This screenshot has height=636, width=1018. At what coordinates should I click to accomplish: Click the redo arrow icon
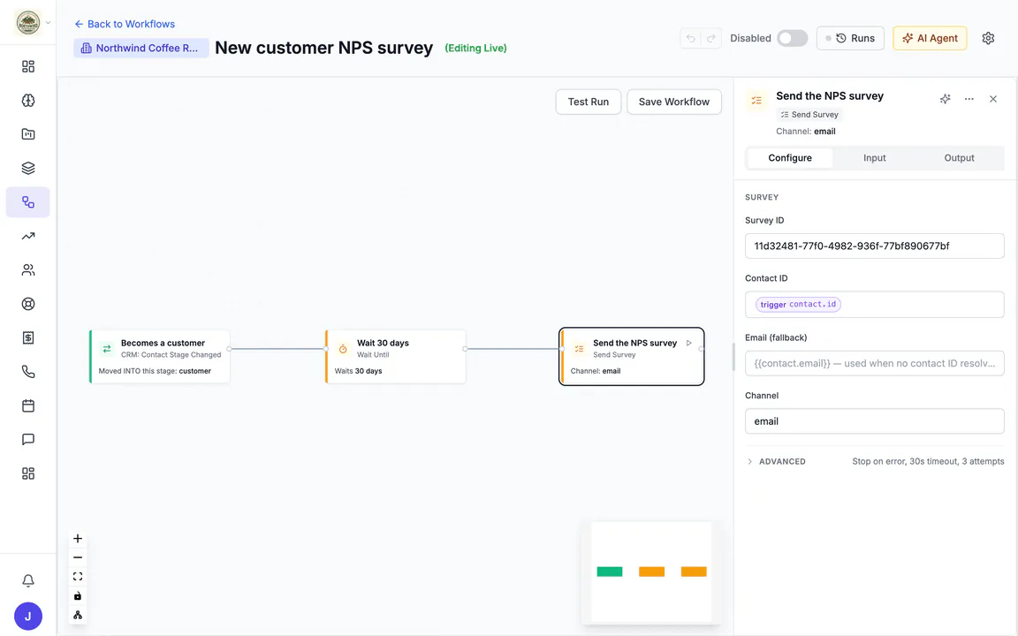(710, 38)
